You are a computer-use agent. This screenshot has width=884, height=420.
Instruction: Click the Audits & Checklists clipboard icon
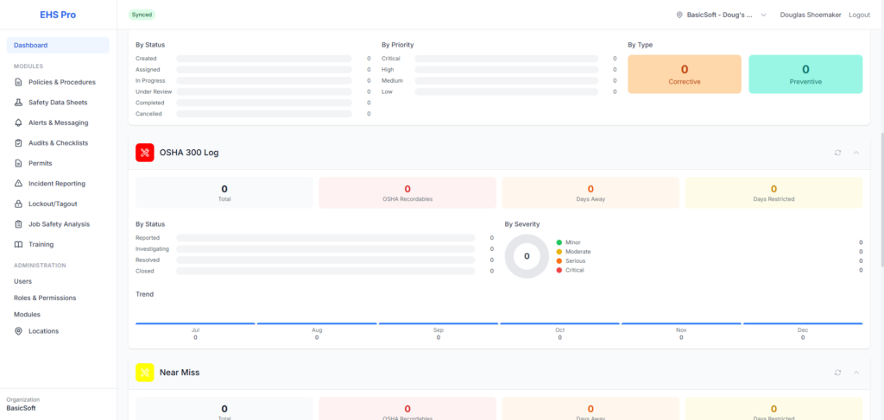point(20,143)
